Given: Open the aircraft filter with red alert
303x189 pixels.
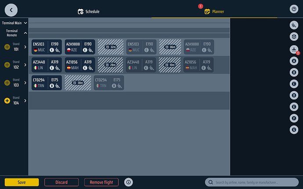Looking at the screenshot, I should point(294,50).
